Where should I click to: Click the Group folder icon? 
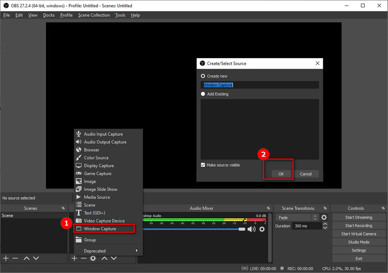79,240
